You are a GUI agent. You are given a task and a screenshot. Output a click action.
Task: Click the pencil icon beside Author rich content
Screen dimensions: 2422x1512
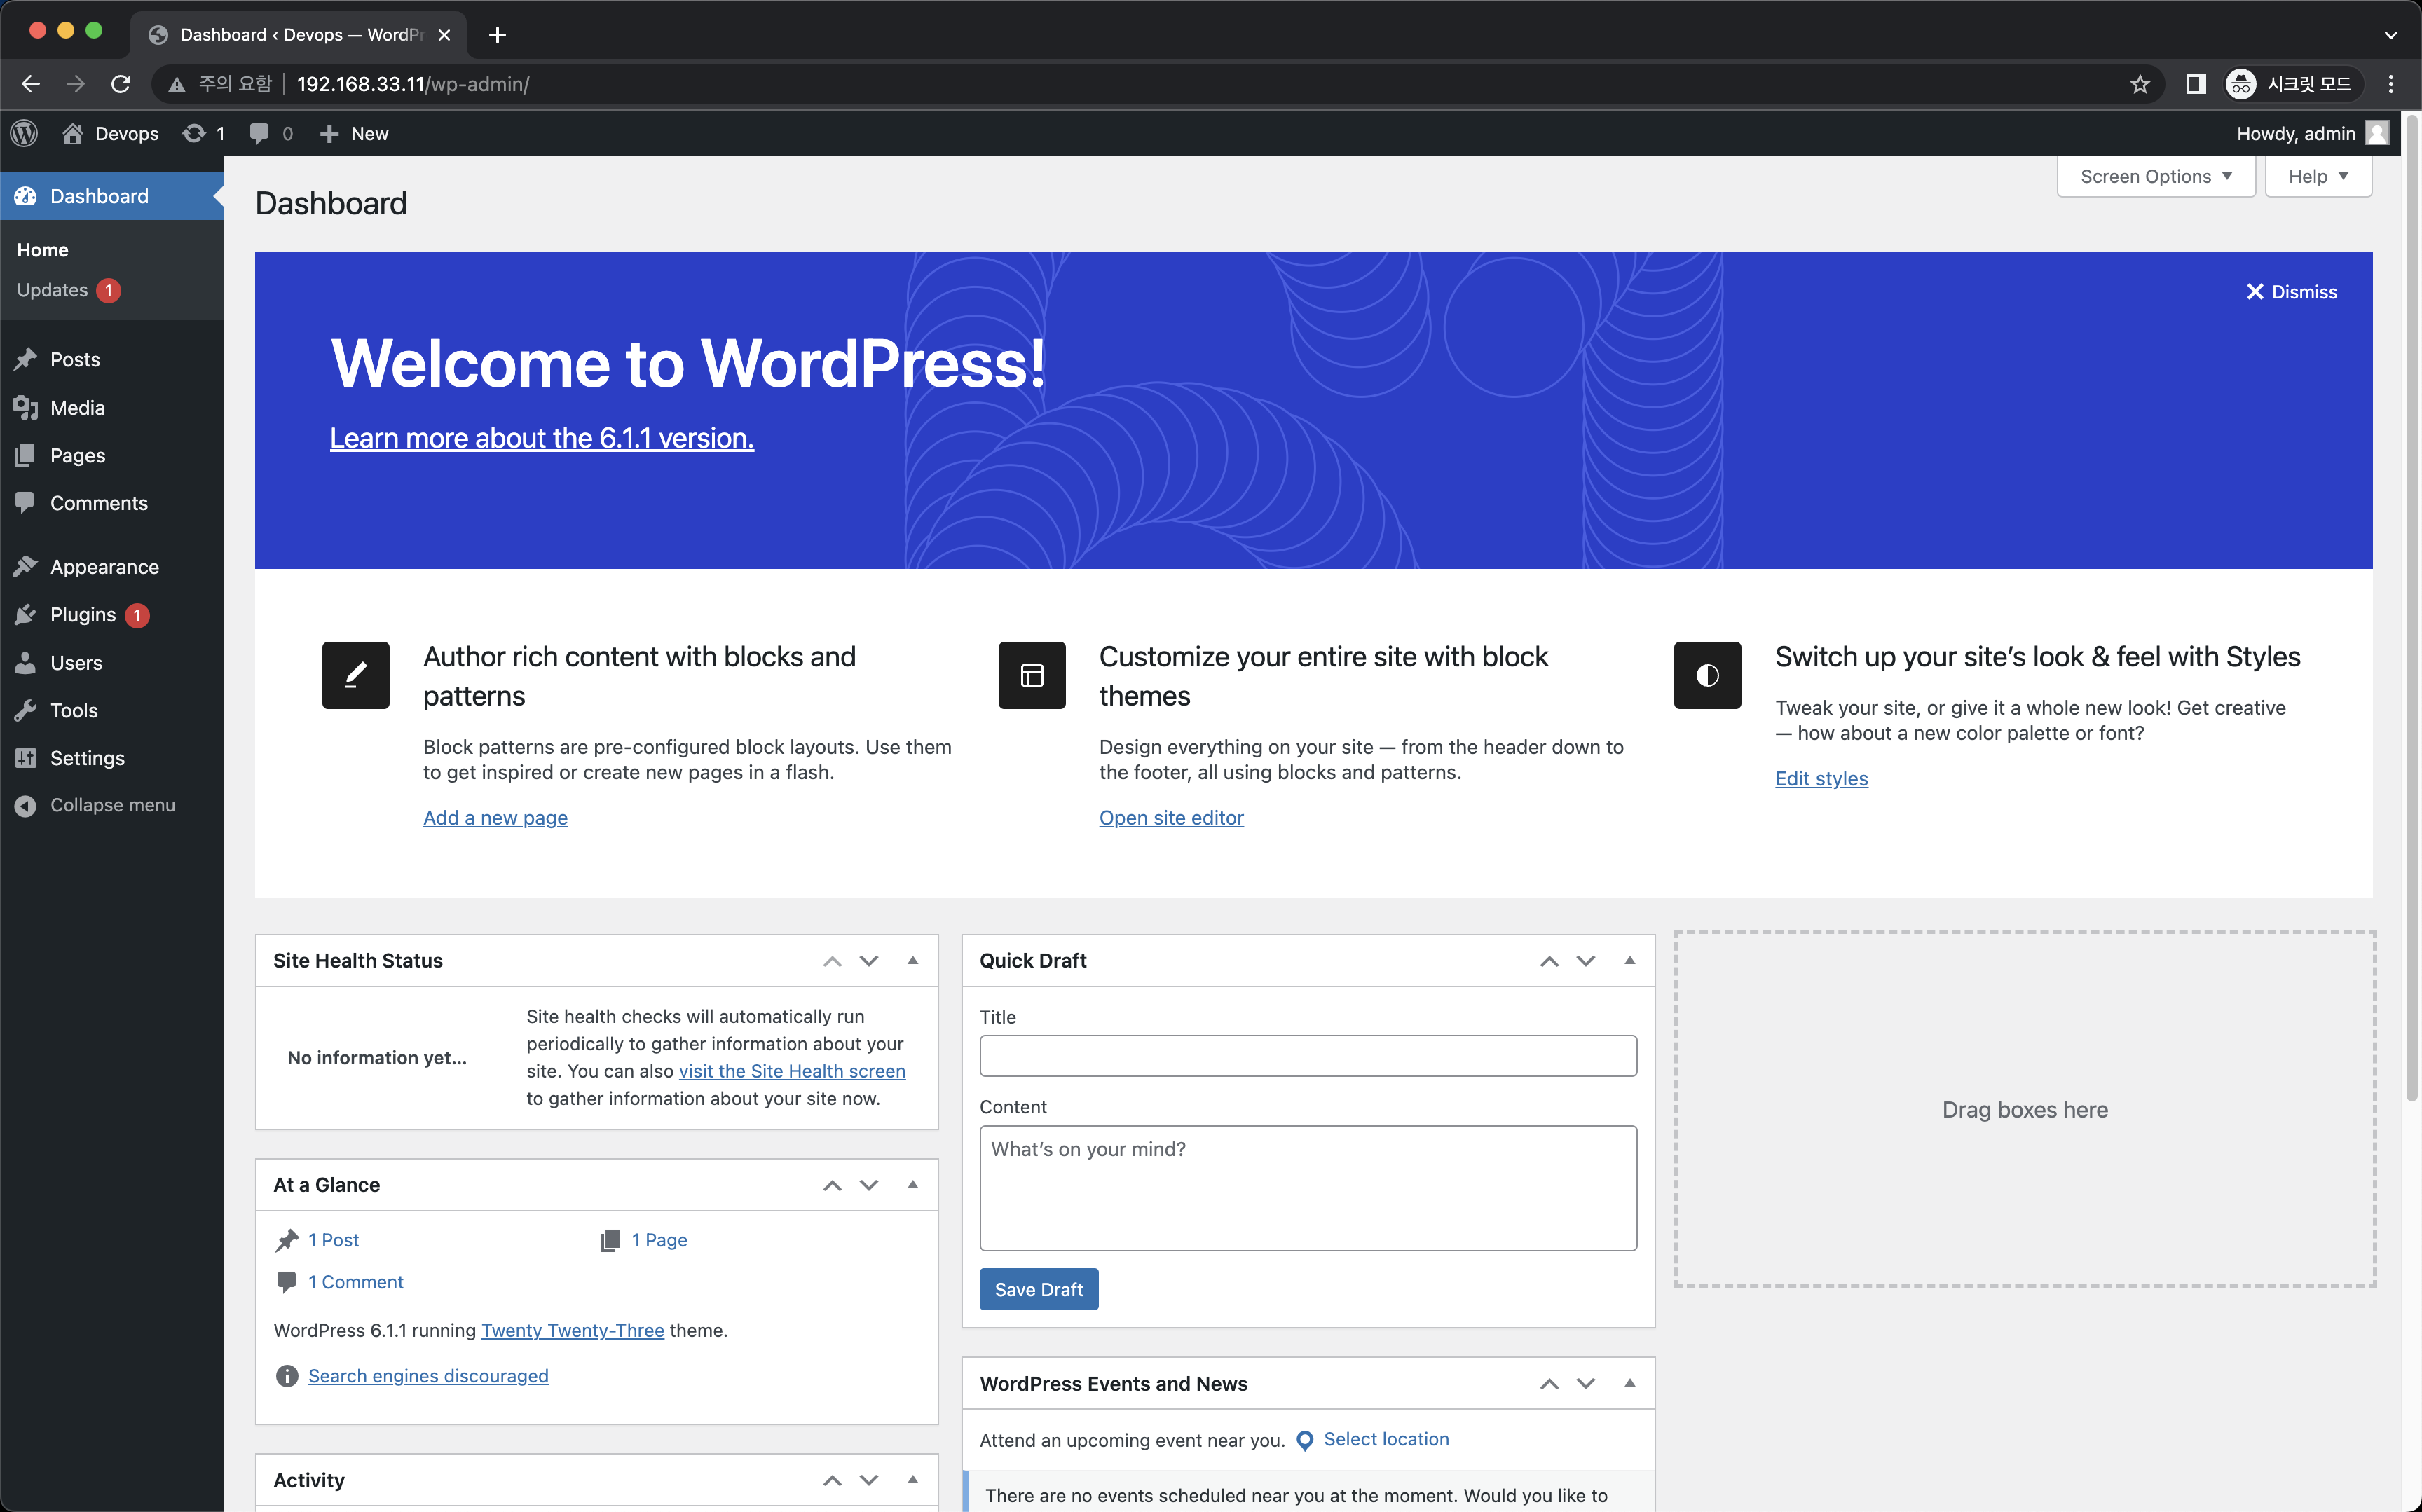tap(355, 675)
